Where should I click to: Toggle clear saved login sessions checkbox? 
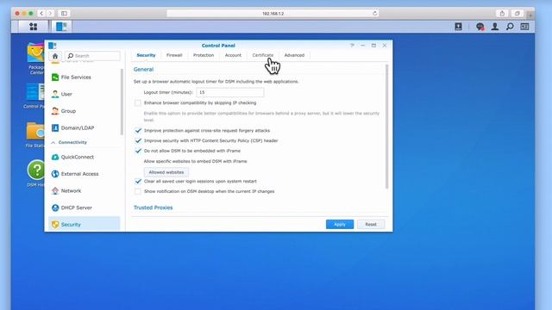click(138, 182)
